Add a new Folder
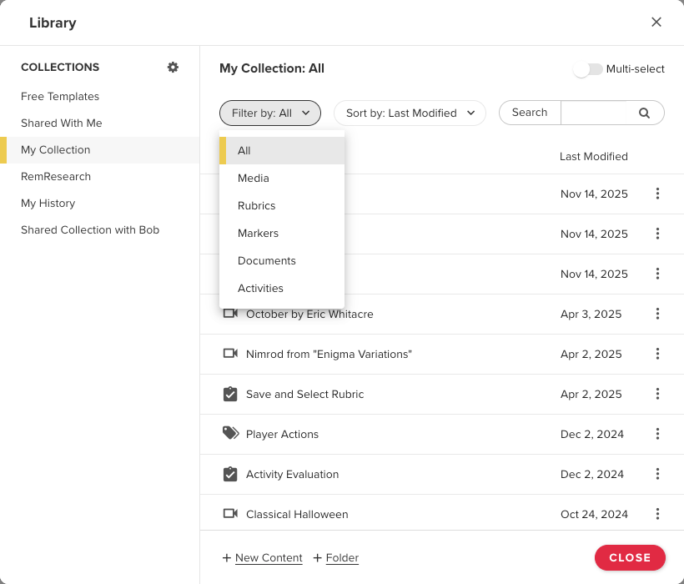This screenshot has width=684, height=584. click(x=342, y=558)
